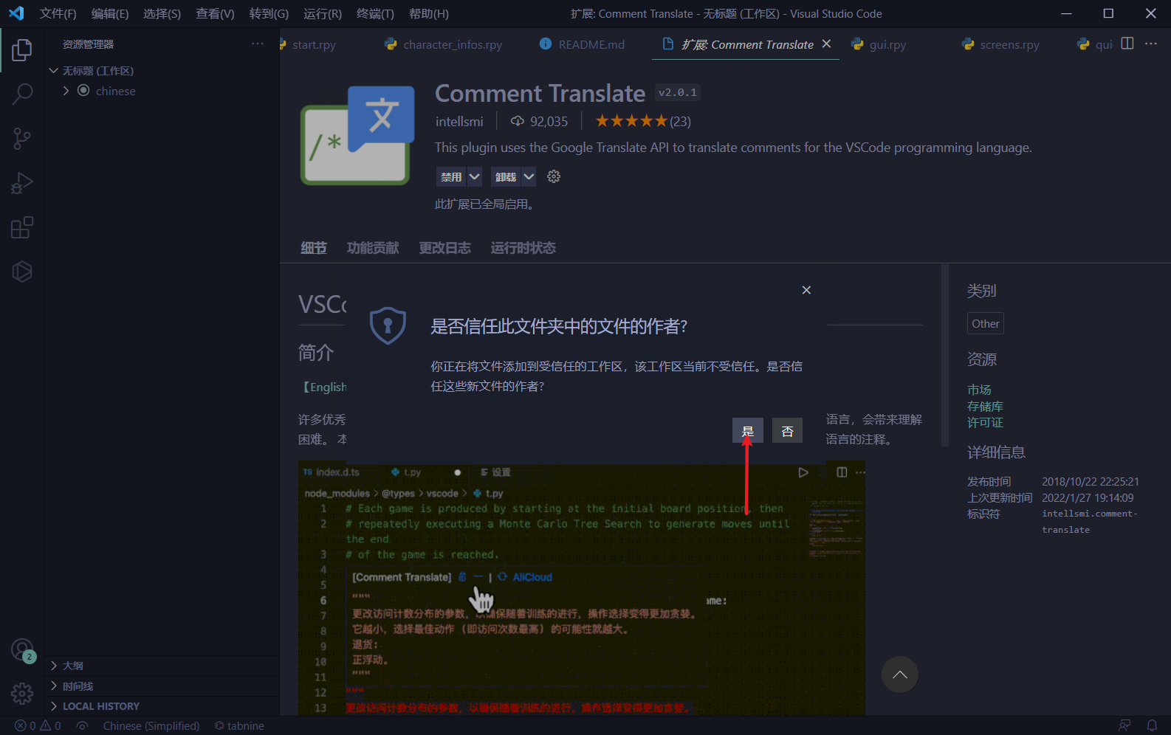Screen dimensions: 1171x735
Task: Click the README demo screenshot image
Action: pos(582,589)
